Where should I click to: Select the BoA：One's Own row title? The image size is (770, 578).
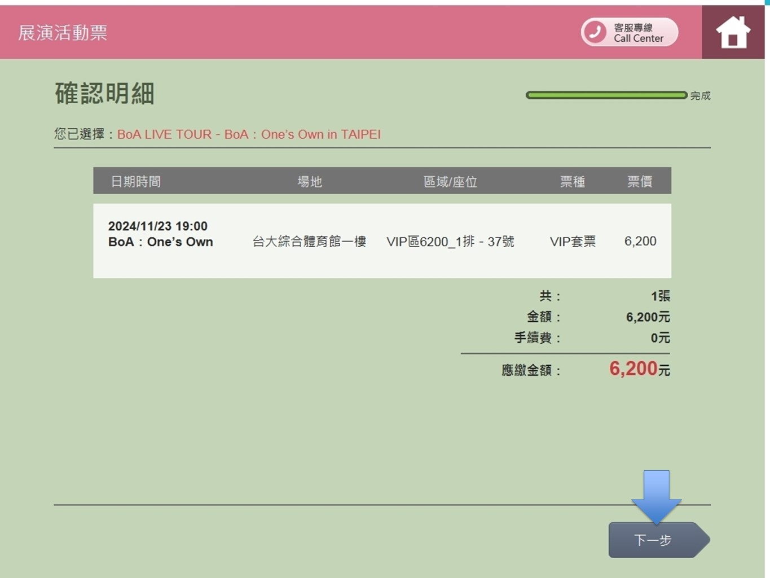click(161, 242)
